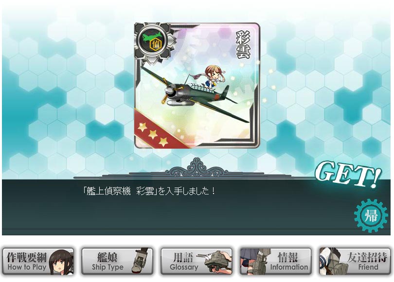Click the girl portrait on How to Play
The width and height of the screenshot is (394, 282).
tap(61, 262)
